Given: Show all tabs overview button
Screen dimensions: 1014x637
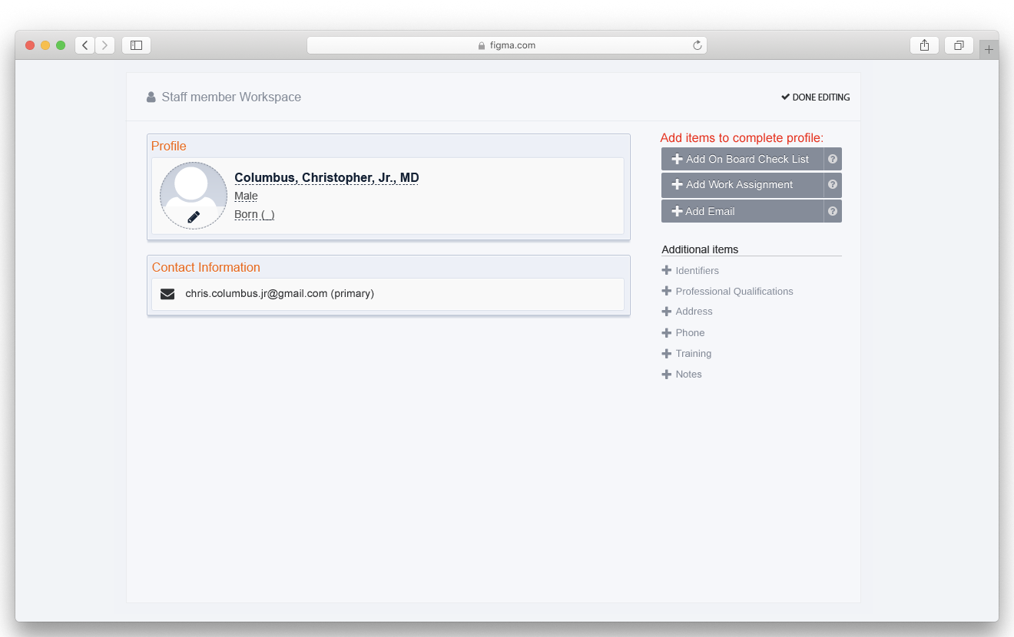Looking at the screenshot, I should 959,45.
